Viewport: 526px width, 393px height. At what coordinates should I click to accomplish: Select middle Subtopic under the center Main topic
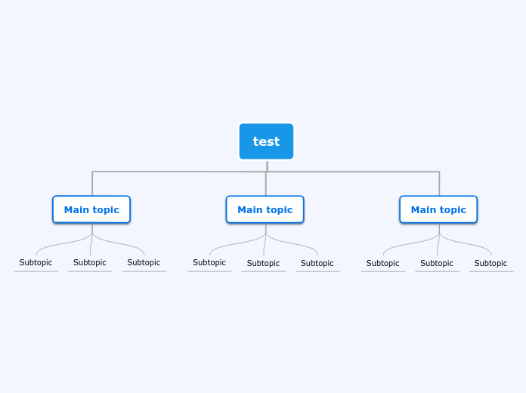point(263,264)
